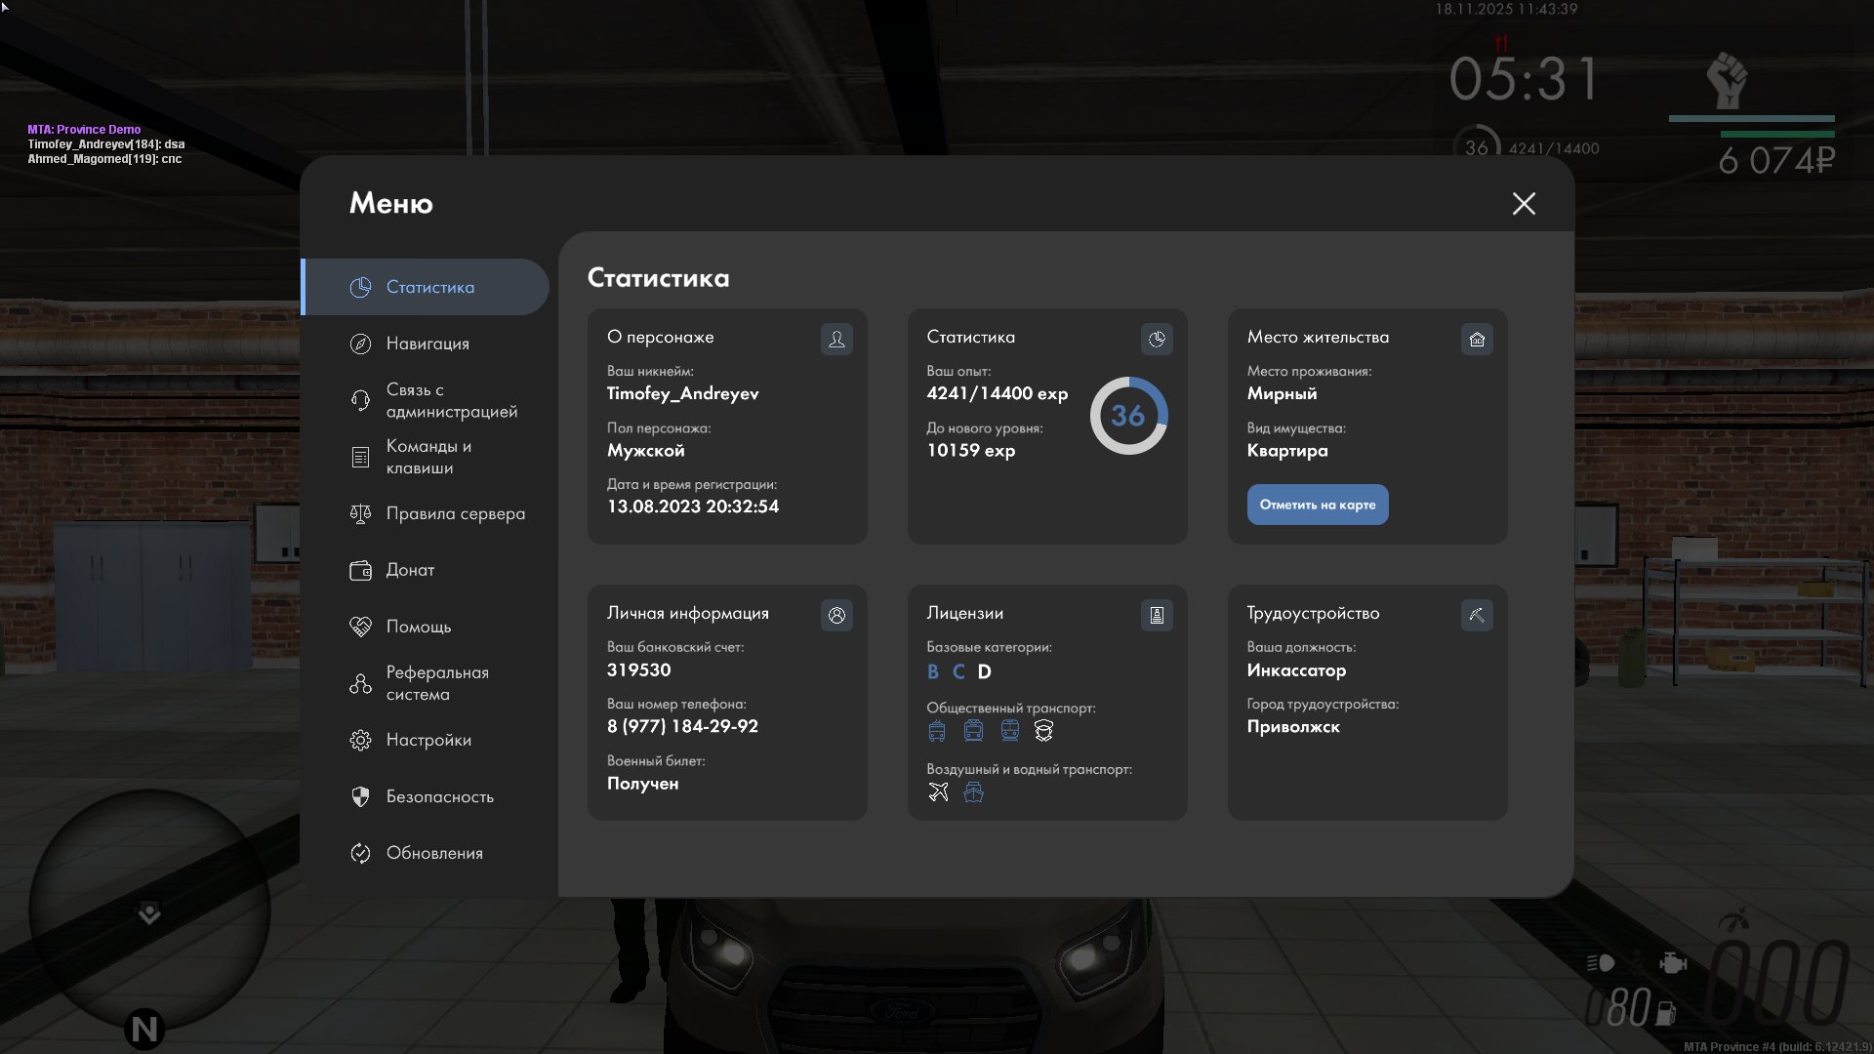Open the Навигация menu section
The image size is (1874, 1054).
428,344
